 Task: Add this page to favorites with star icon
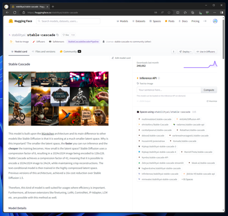169,12
